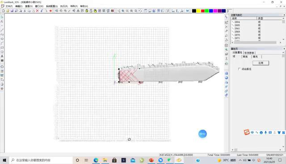Open the Help menu

[x=84, y=6]
